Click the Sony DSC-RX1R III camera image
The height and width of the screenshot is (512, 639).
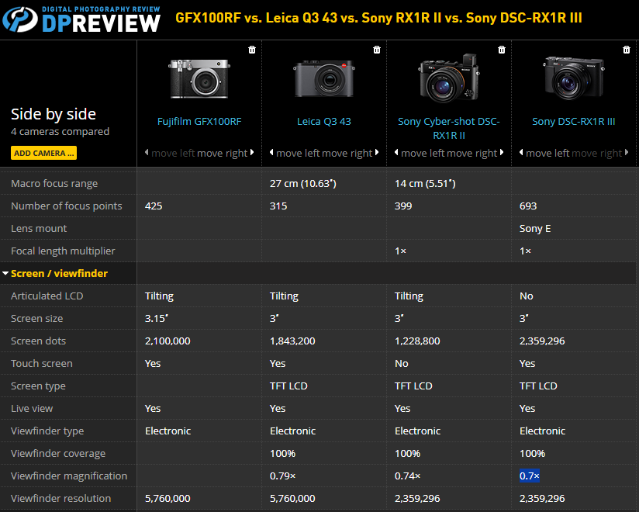click(573, 78)
